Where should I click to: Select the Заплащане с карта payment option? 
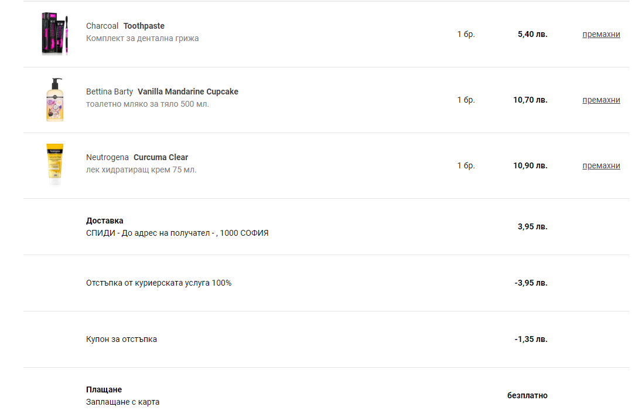(x=122, y=402)
